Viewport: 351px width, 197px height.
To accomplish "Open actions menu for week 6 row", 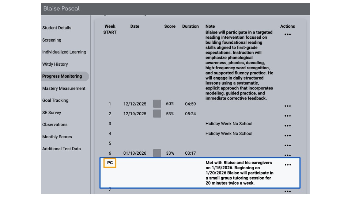I will click(x=287, y=155).
